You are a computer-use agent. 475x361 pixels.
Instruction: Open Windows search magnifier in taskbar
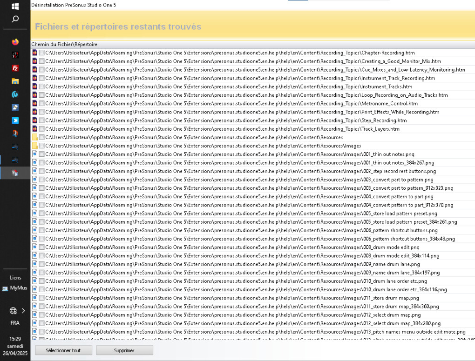tap(15, 19)
